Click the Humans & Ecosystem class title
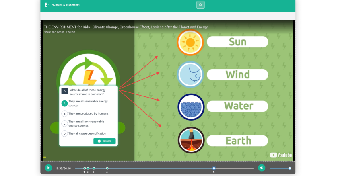 point(66,5)
